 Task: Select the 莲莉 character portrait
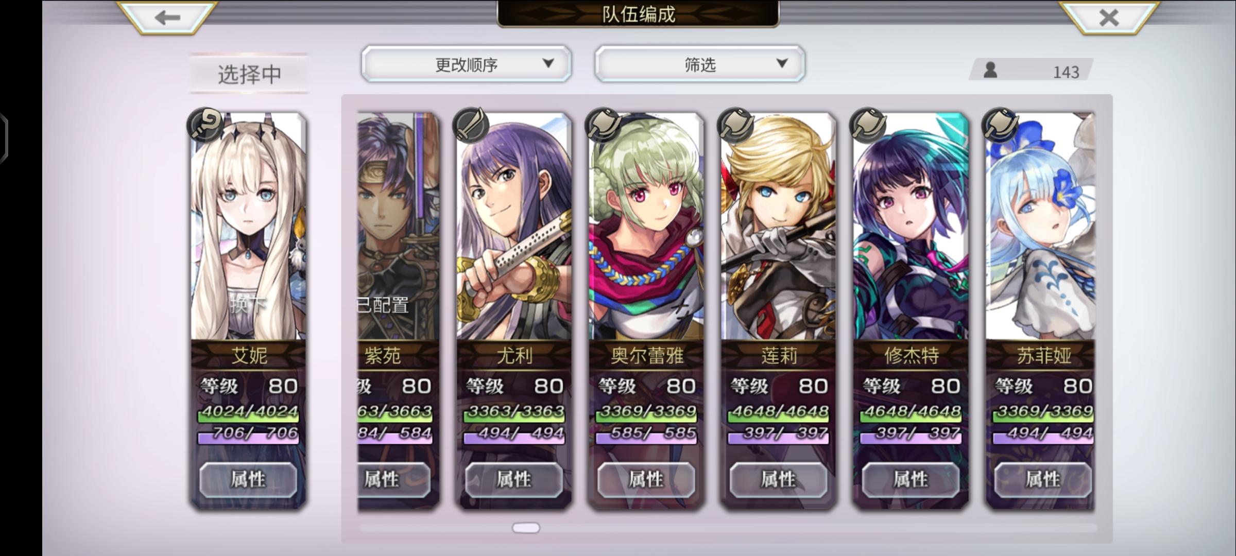[x=778, y=227]
